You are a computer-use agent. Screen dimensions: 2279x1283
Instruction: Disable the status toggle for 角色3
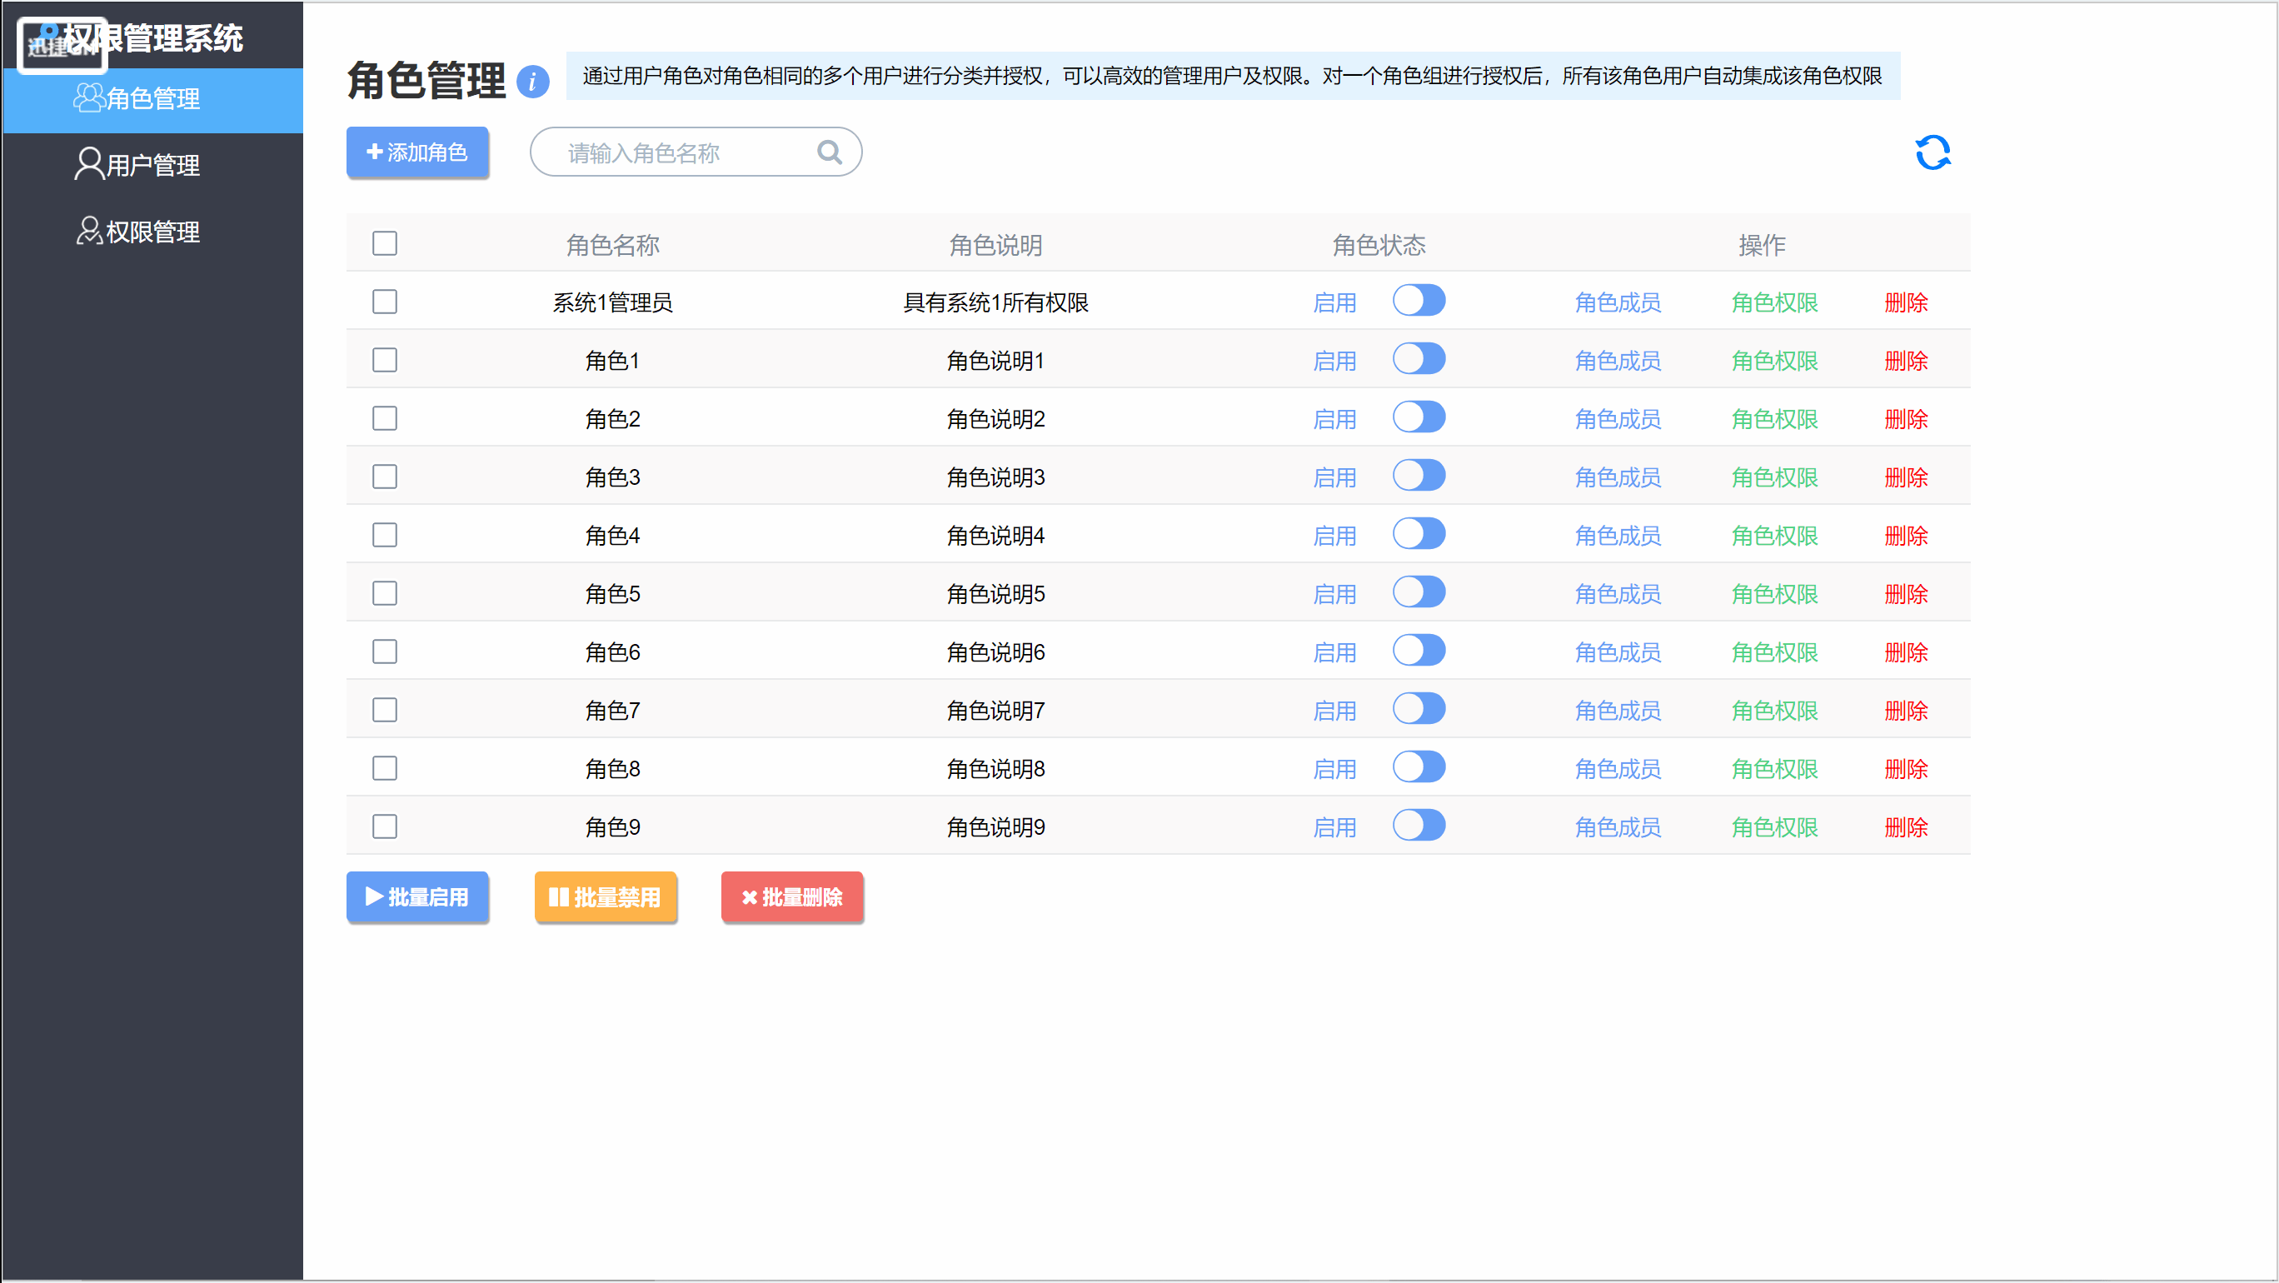coord(1419,475)
